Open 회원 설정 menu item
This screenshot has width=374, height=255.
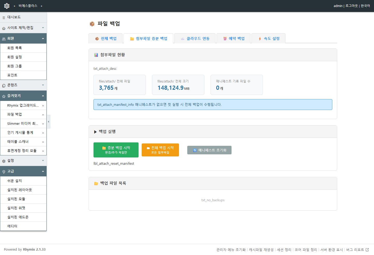(23, 57)
